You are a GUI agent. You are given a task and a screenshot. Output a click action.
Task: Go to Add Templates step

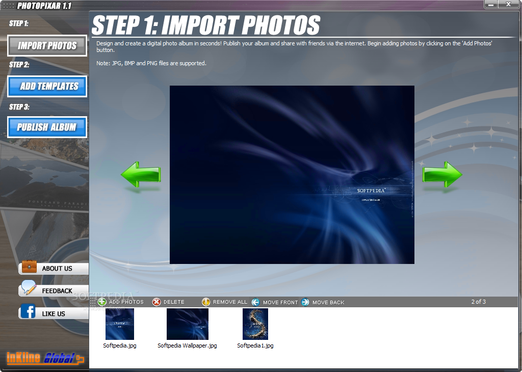coord(47,87)
